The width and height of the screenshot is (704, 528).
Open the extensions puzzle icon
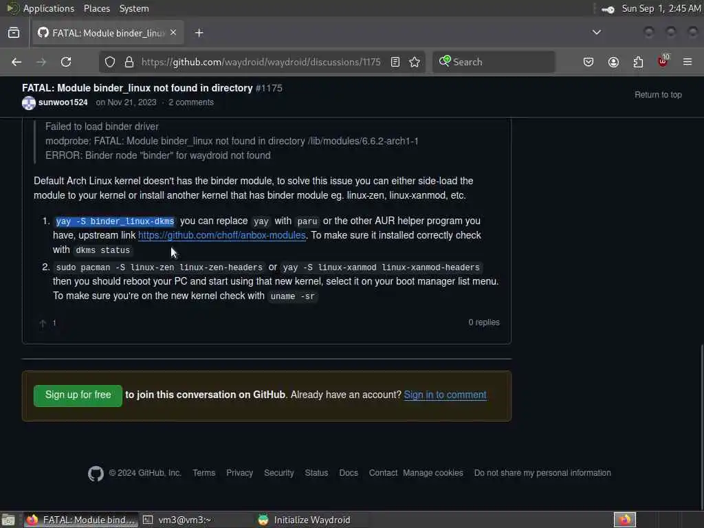click(638, 62)
